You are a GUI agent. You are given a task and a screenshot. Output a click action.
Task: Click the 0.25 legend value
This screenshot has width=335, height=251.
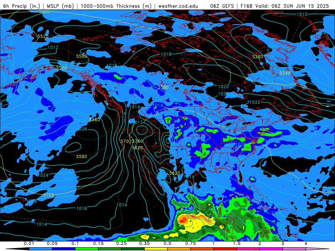click(121, 243)
